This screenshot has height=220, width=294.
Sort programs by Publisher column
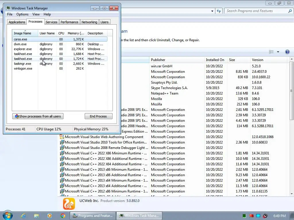pos(177,60)
